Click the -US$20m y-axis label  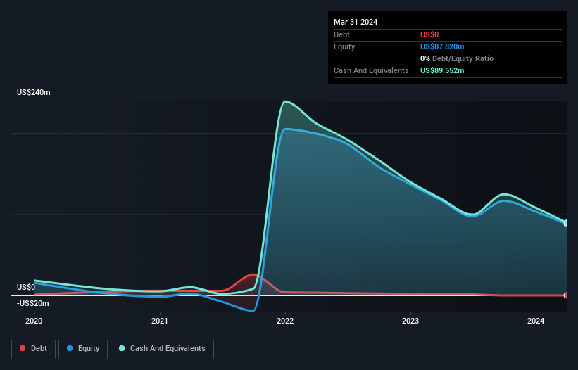coord(33,303)
